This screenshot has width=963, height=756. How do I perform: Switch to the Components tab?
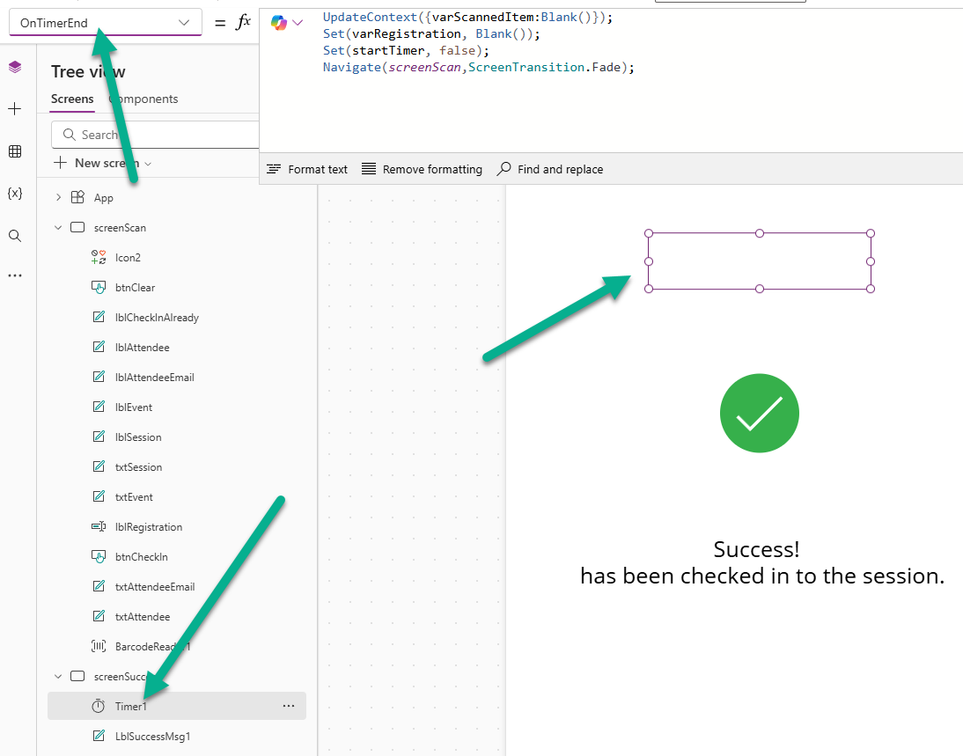(145, 99)
